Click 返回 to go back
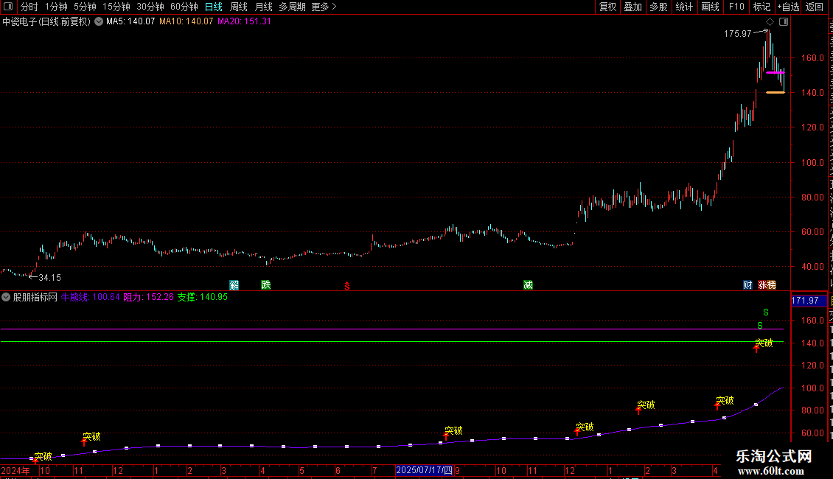Viewport: 833px width, 479px height. click(x=814, y=7)
